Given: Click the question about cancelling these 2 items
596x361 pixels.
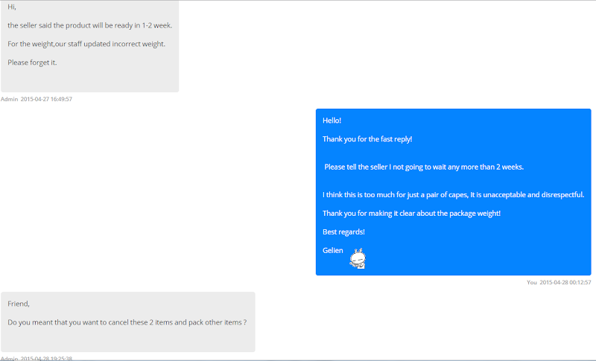Looking at the screenshot, I should 127,322.
